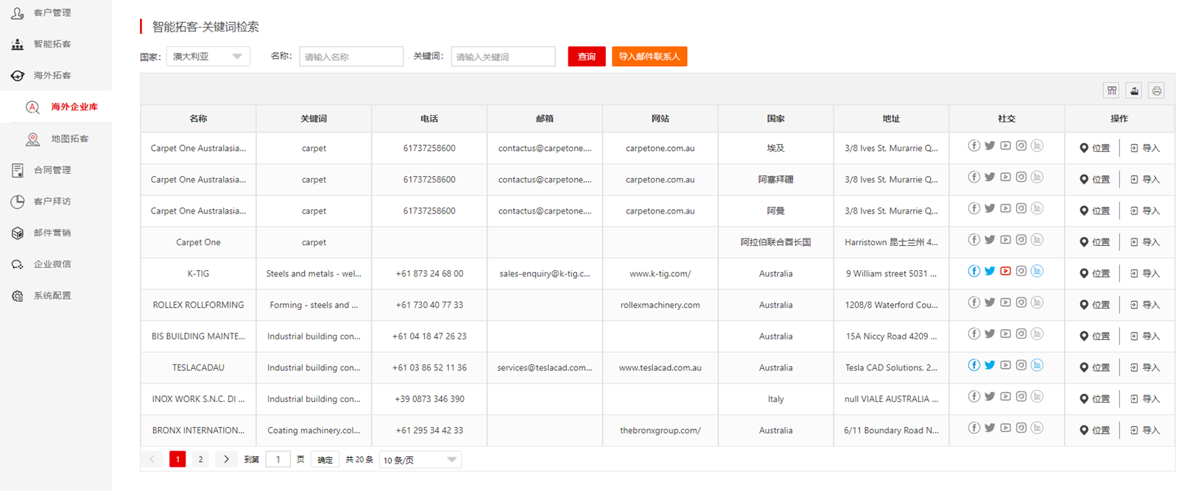The height and width of the screenshot is (491, 1204).
Task: Click 系统配置 sidebar gear icon
Action: click(x=18, y=296)
